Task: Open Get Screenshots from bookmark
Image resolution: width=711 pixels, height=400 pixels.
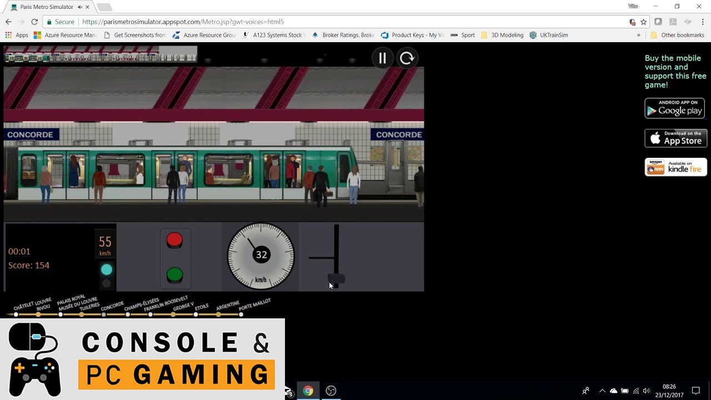Action: [x=135, y=35]
